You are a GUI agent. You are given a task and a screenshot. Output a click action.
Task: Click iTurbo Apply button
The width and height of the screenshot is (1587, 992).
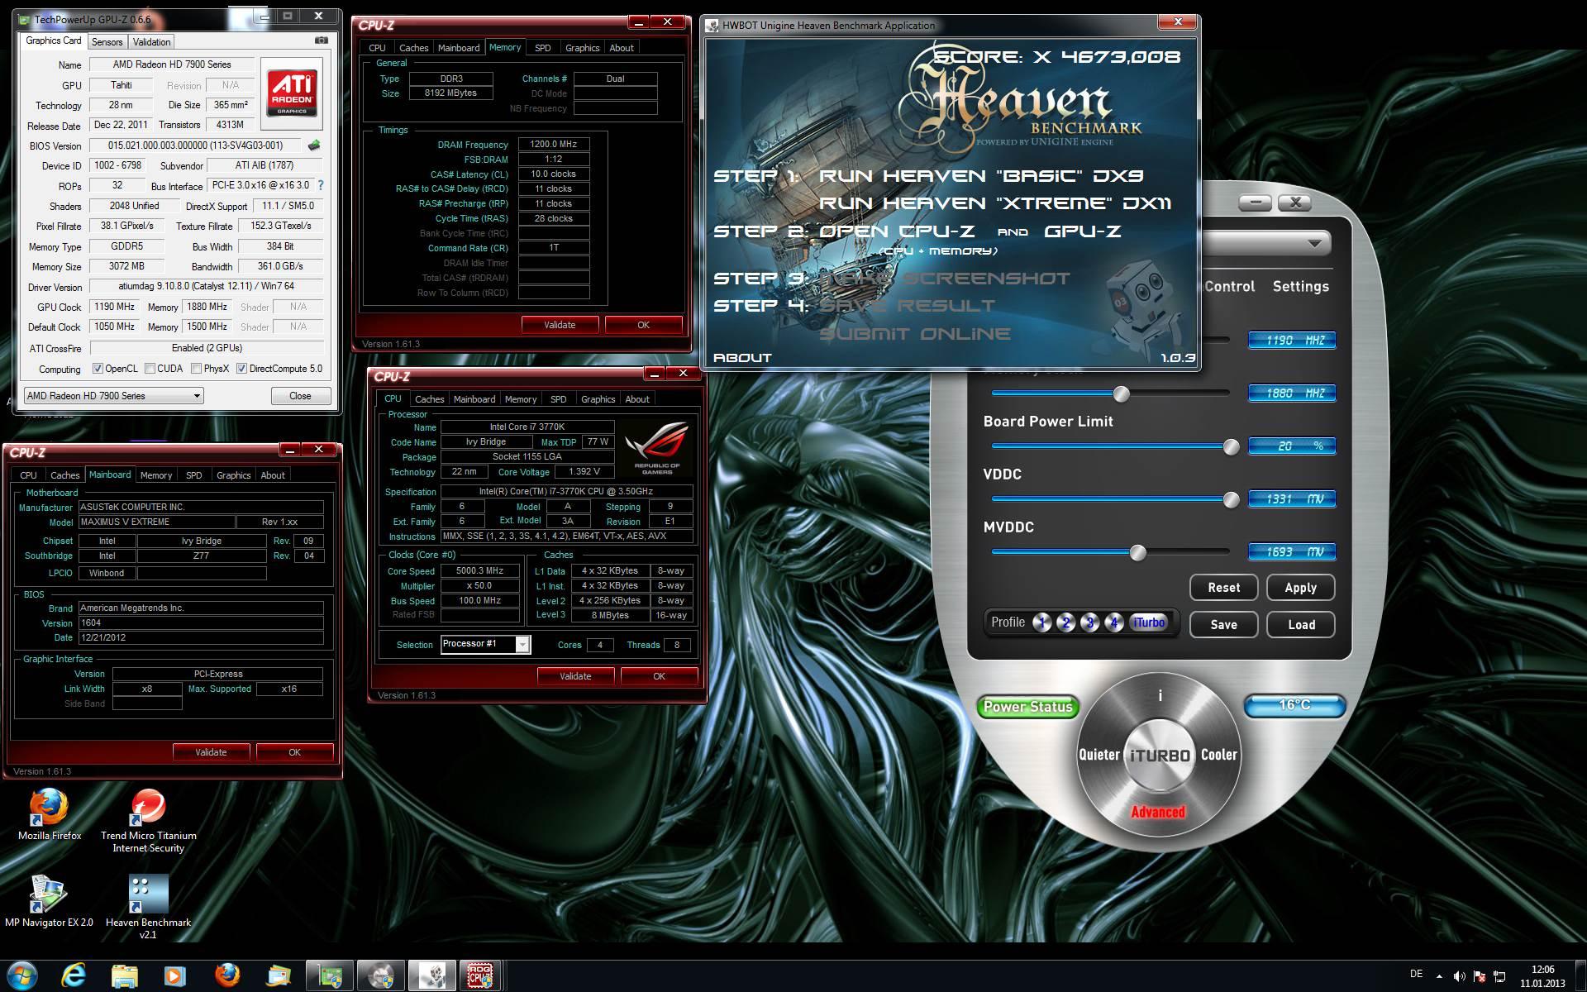(x=1300, y=588)
